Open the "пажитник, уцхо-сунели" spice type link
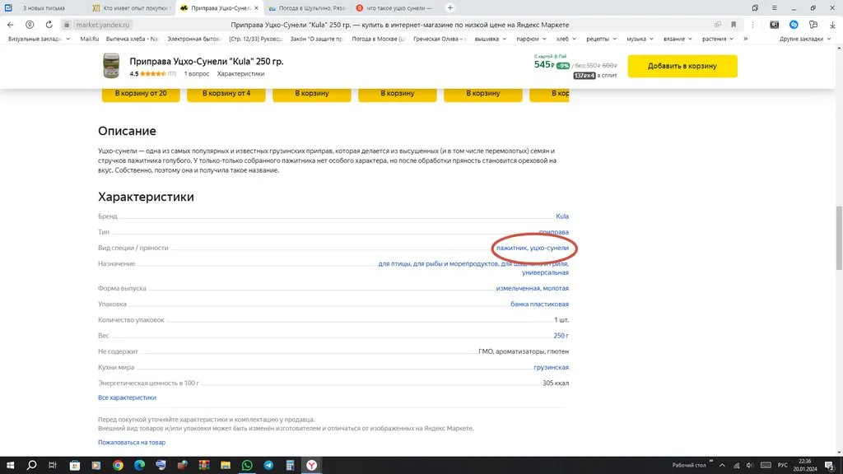843x474 pixels. [533, 248]
